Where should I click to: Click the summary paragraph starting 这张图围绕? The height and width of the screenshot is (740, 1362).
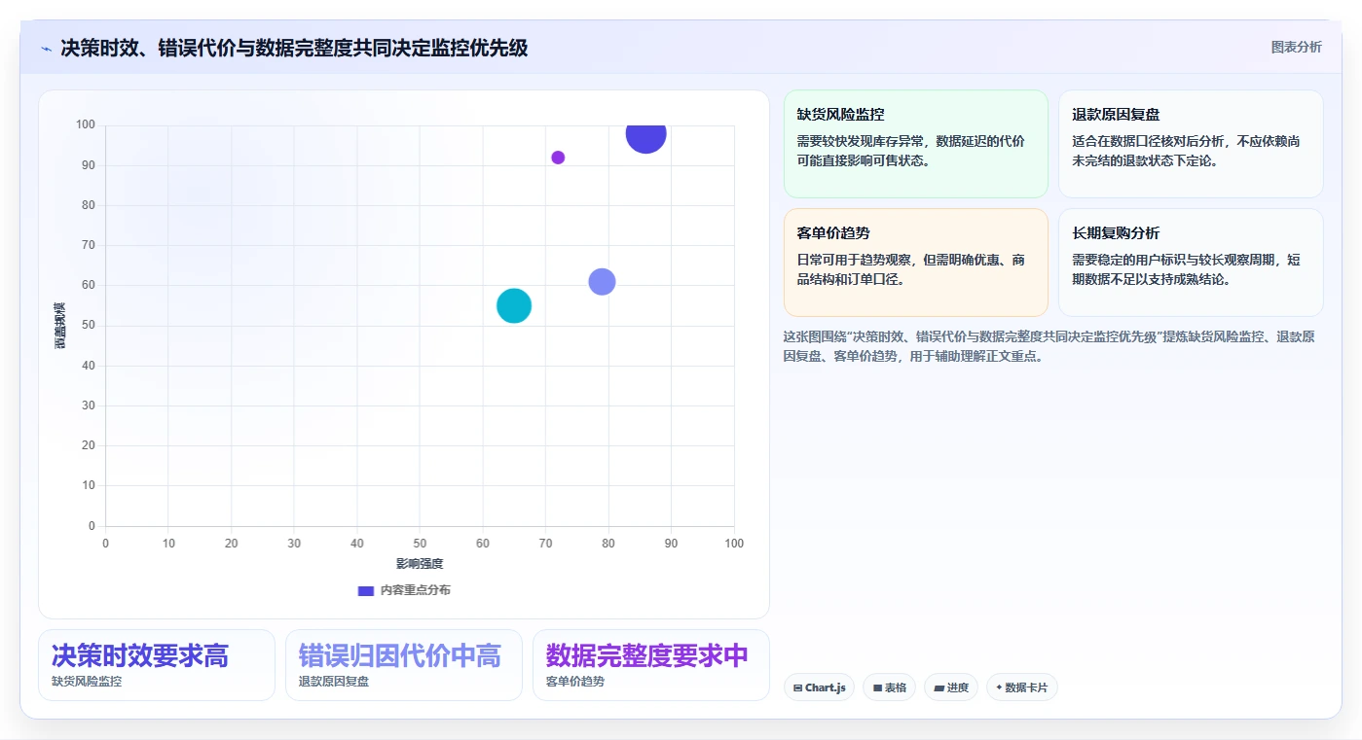(1050, 346)
